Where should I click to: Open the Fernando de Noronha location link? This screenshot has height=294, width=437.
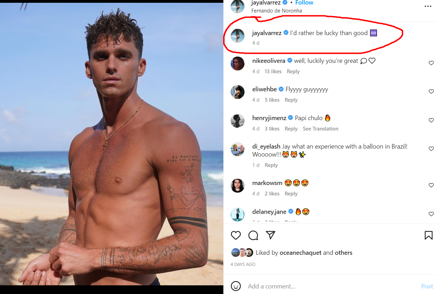coord(276,11)
